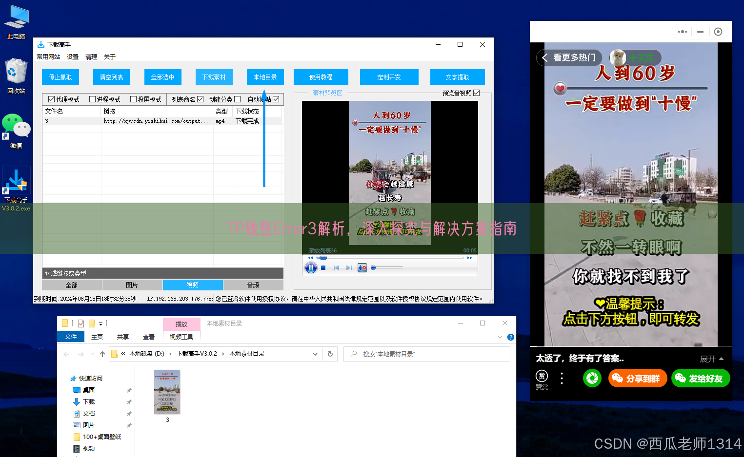
Task: Open the 主页 ribbon tab in Explorer
Action: [97, 337]
